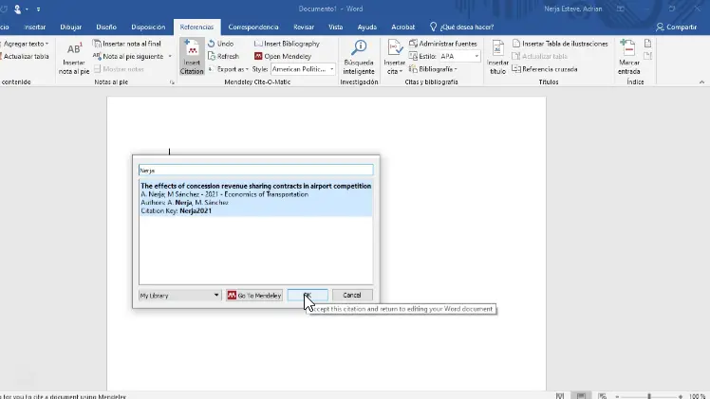This screenshot has height=399, width=710.
Task: Click Nota al pie siguiente
Action: pyautogui.click(x=128, y=57)
